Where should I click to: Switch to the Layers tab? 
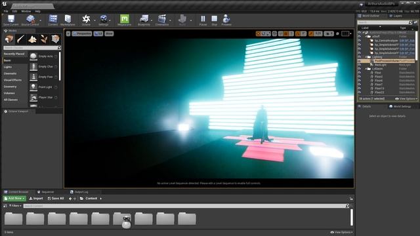tap(396, 16)
